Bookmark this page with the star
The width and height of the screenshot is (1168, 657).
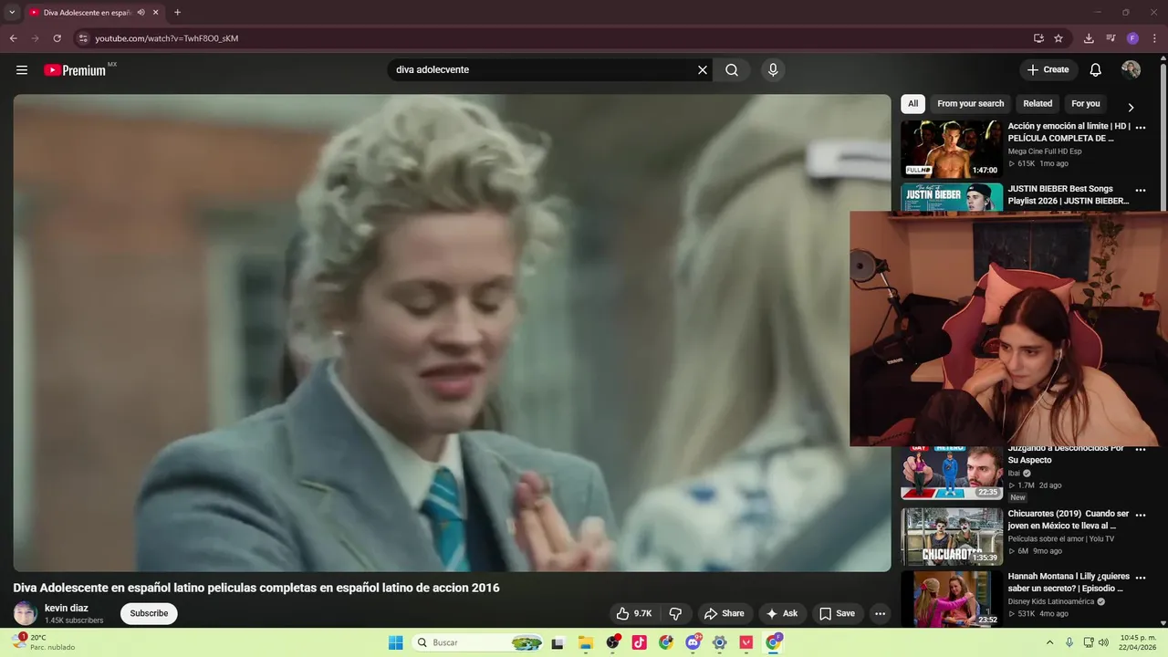(x=1058, y=38)
